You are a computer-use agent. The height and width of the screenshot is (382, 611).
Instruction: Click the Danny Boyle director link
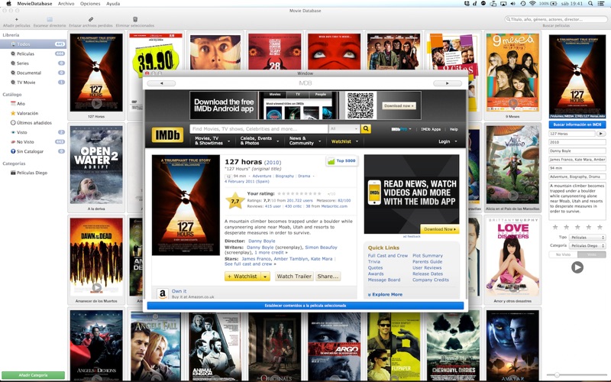(x=261, y=241)
